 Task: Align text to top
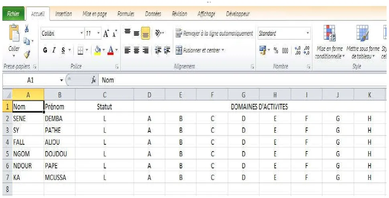[128, 32]
